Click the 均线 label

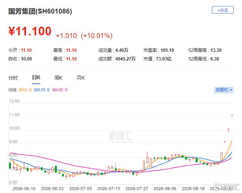pyautogui.click(x=12, y=90)
